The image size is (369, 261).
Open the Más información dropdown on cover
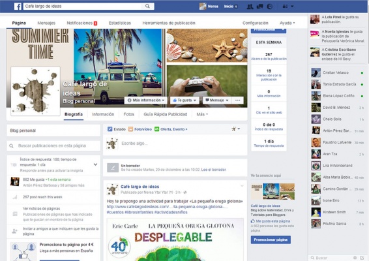[x=145, y=100]
